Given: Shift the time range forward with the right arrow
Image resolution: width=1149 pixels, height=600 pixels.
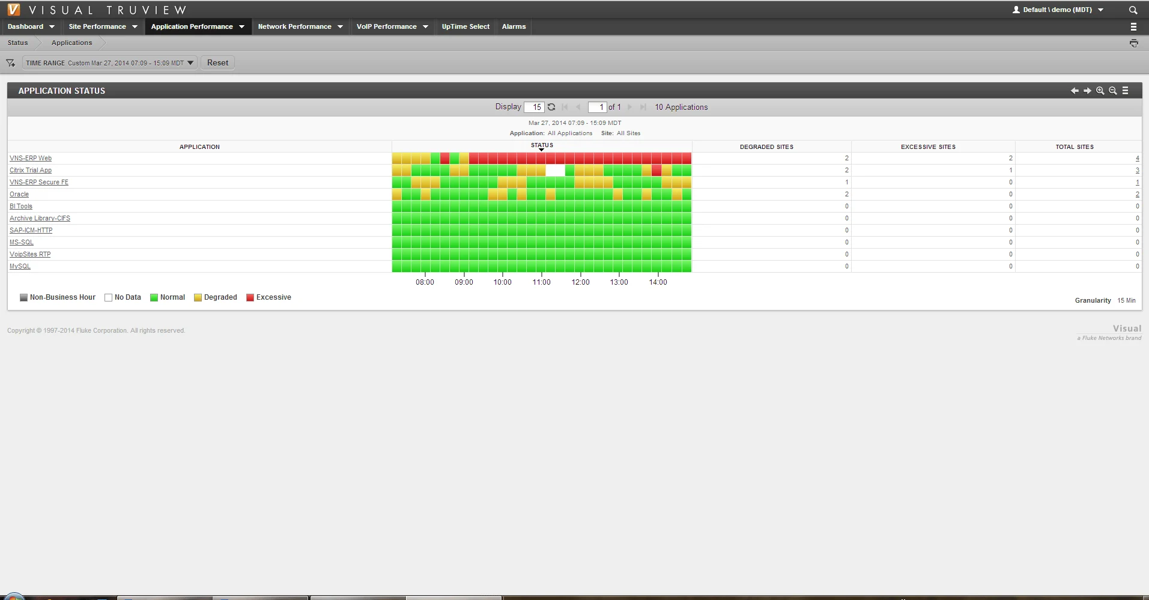Looking at the screenshot, I should pyautogui.click(x=1087, y=91).
